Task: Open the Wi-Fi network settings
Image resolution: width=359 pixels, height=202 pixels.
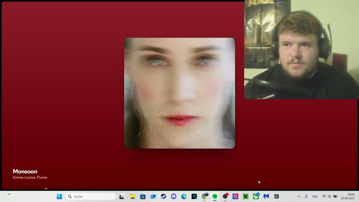Action: point(324,196)
